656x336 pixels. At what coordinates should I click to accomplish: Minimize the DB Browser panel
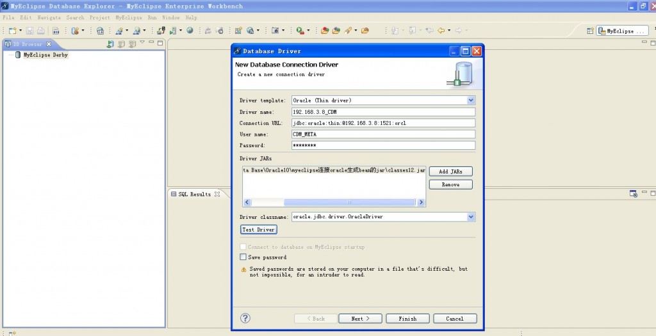151,43
